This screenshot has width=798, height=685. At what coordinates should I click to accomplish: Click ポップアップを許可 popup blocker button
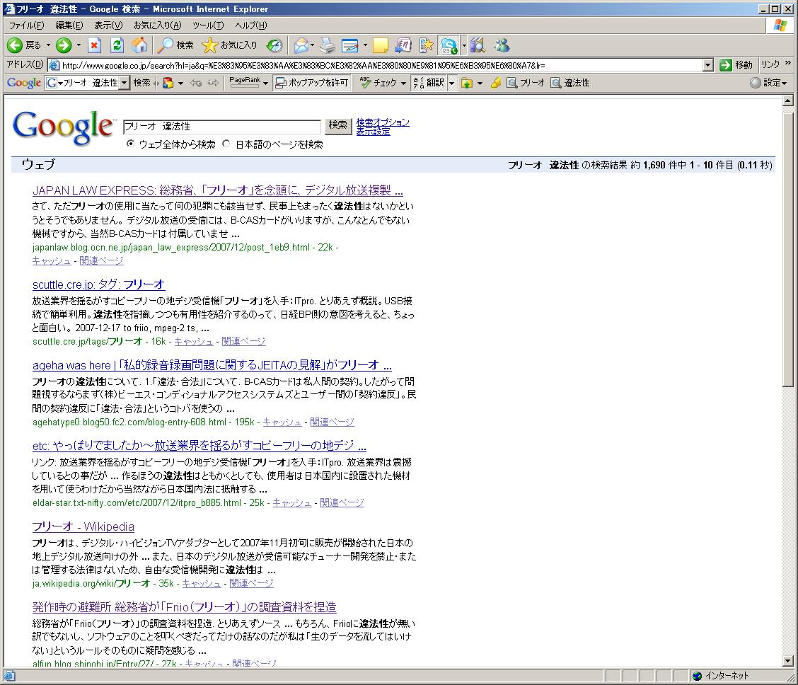(x=311, y=83)
